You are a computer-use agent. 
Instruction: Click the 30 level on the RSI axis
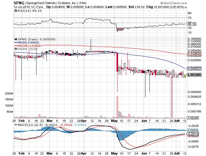point(190,28)
